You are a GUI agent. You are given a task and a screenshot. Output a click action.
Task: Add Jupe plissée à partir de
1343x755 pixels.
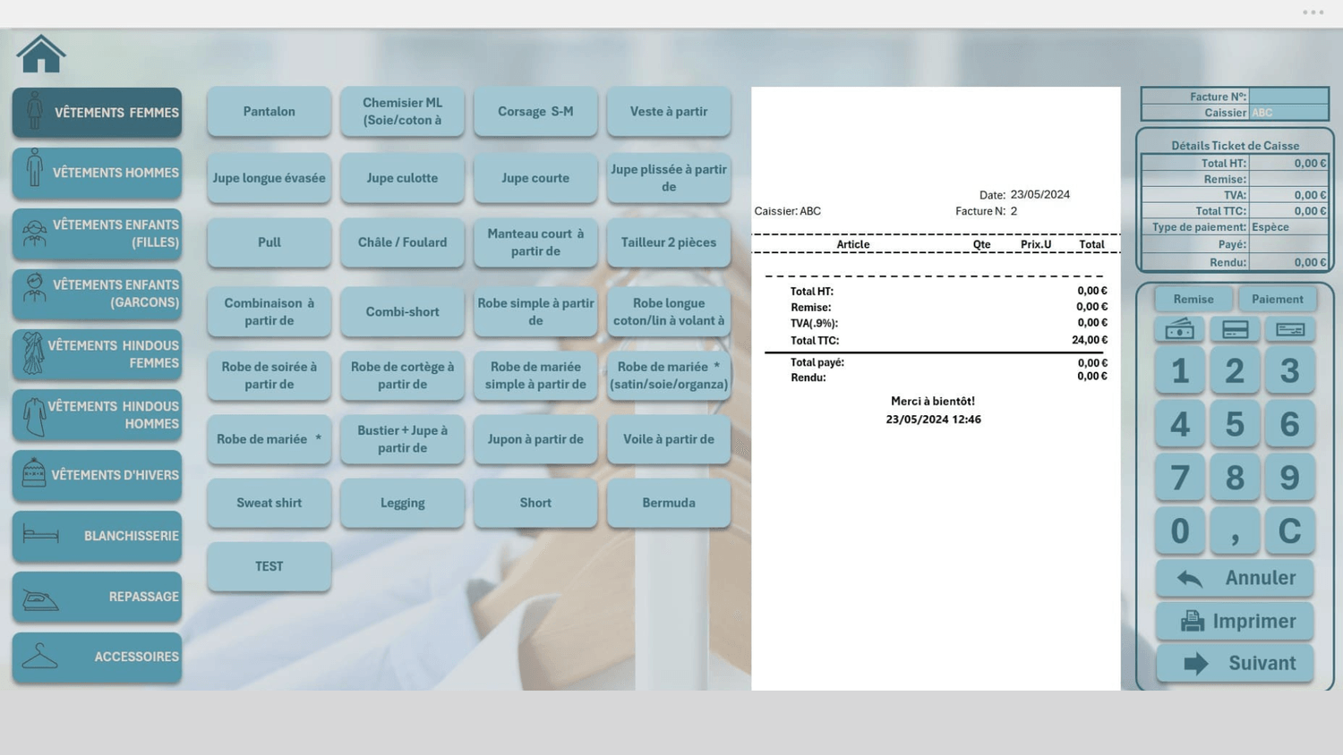[669, 178]
